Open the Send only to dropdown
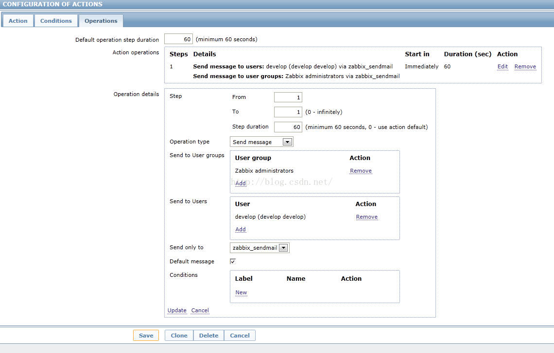The height and width of the screenshot is (353, 554). tap(260, 248)
